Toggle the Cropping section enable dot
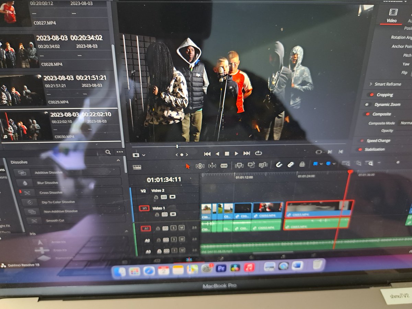The height and width of the screenshot is (309, 412). click(x=371, y=95)
